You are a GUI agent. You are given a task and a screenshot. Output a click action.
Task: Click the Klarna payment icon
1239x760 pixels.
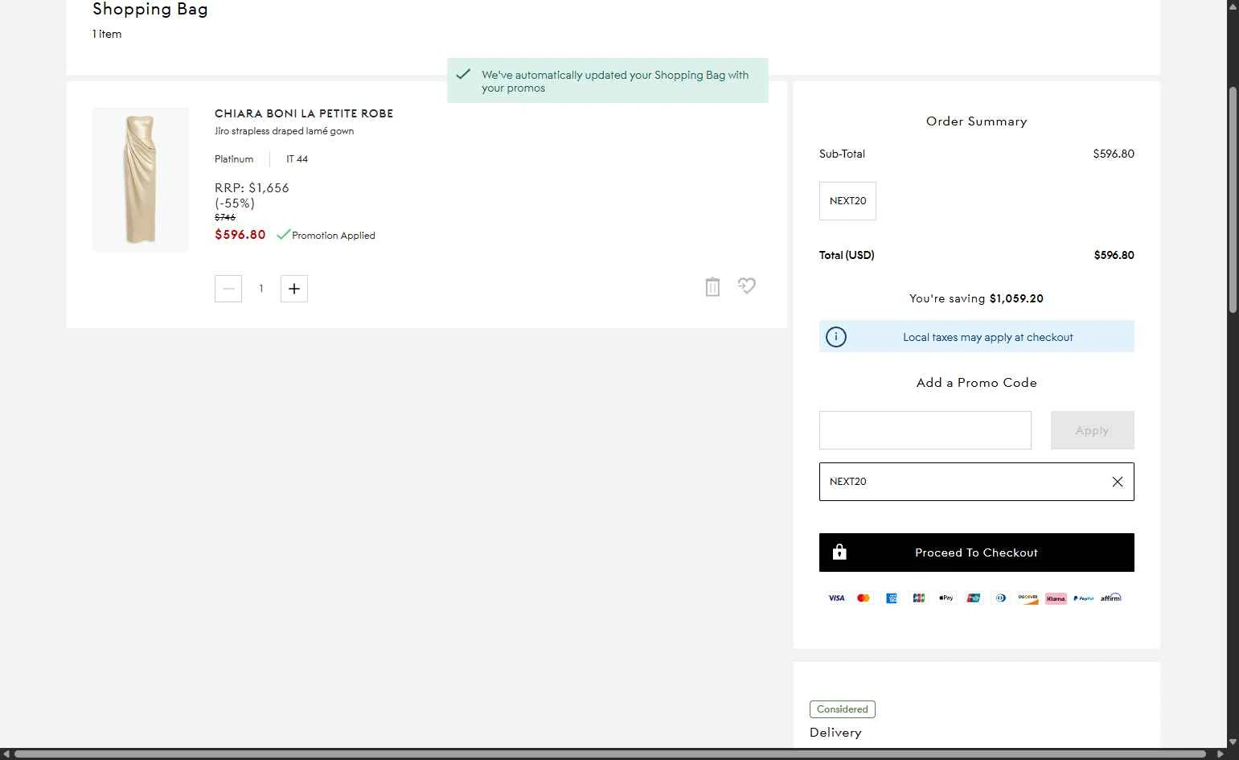(1056, 598)
